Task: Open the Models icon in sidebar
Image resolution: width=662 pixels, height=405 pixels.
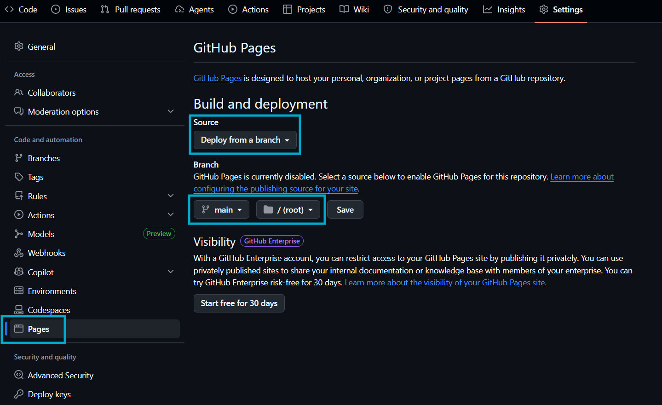Action: click(19, 234)
